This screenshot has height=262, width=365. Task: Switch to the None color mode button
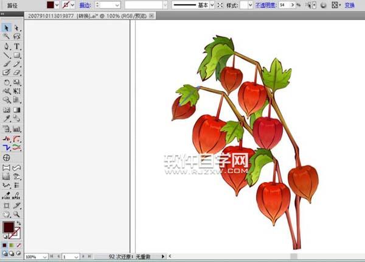point(18,245)
